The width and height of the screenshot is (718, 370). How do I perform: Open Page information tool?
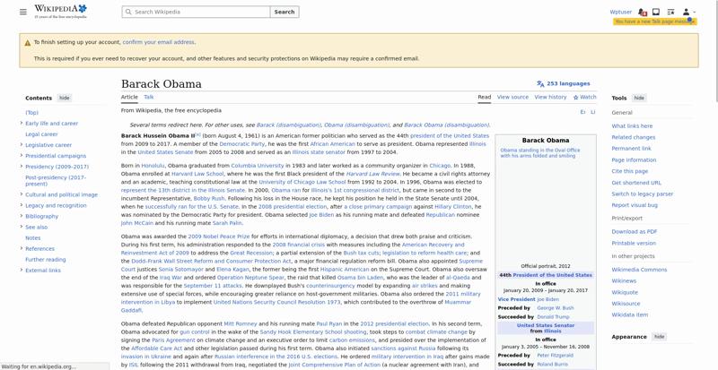634,160
